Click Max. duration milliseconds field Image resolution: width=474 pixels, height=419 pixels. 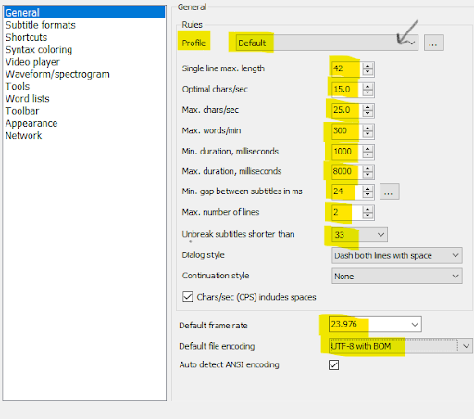point(346,172)
